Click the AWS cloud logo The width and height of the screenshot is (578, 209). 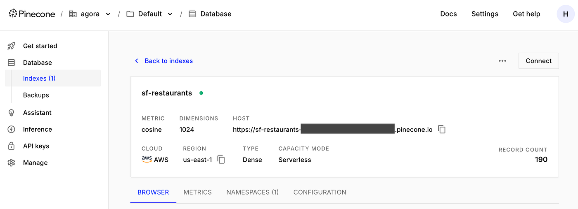click(147, 159)
